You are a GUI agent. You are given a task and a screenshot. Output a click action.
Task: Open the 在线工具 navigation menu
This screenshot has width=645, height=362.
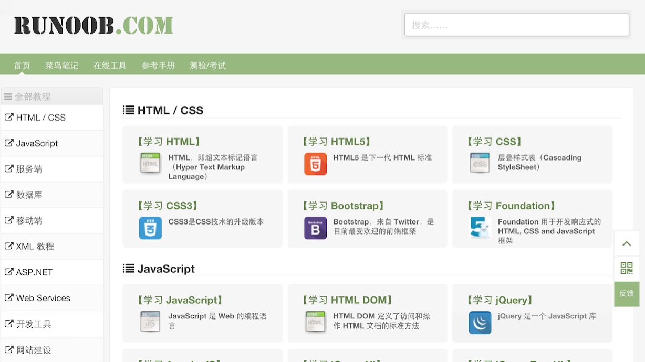point(110,66)
